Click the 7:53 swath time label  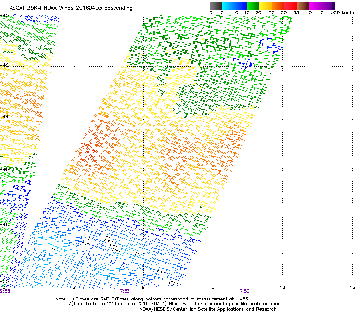tap(125, 291)
